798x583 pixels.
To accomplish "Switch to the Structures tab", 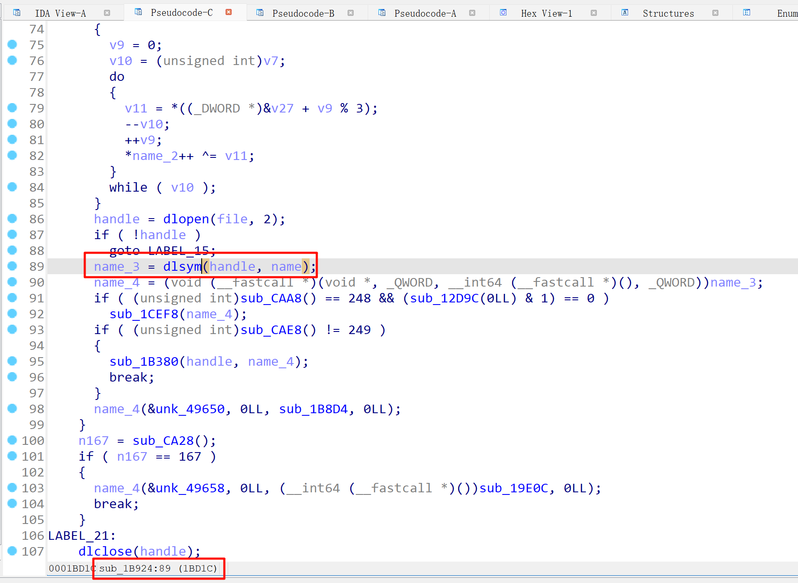I will pos(668,13).
